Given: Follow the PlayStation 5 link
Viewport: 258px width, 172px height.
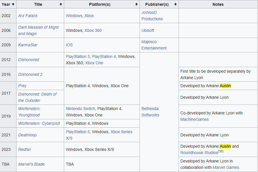Looking at the screenshot, I should click(x=78, y=132).
